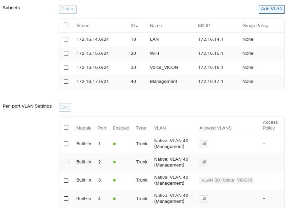
Task: Sort subnets by the ID column header
Action: (x=134, y=26)
